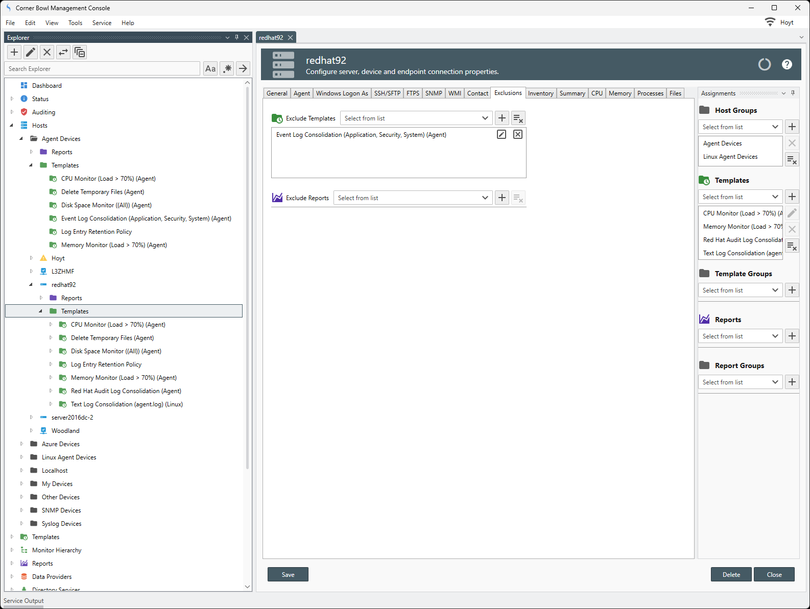
Task: Toggle match case (Aa) in Explorer search
Action: tap(210, 68)
